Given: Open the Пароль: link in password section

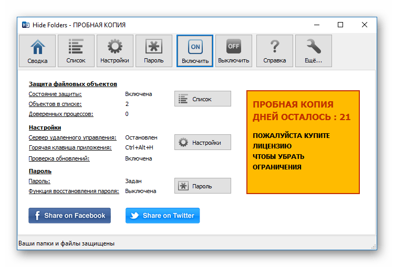Looking at the screenshot, I should pos(39,181).
